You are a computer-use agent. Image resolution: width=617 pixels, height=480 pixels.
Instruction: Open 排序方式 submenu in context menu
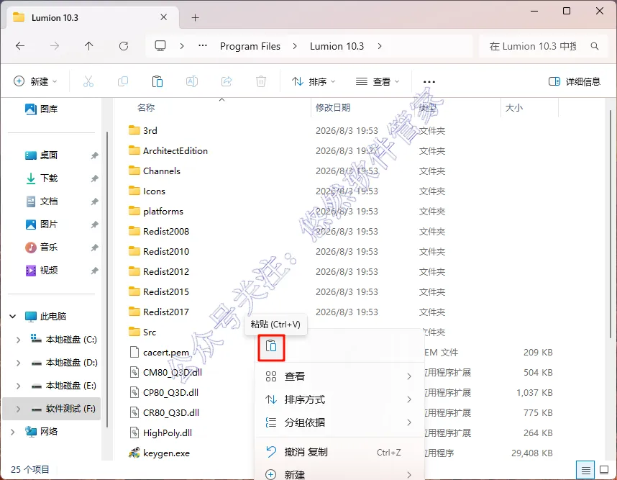[339, 399]
